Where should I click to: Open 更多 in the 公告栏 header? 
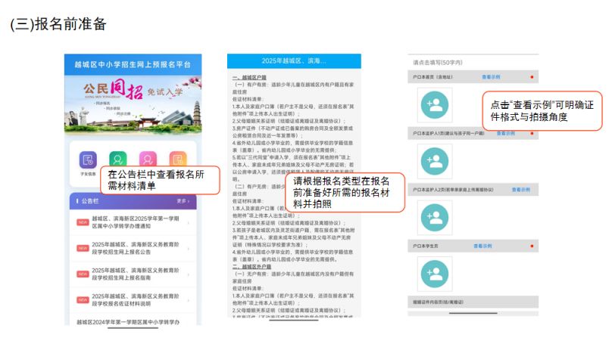[x=183, y=201]
